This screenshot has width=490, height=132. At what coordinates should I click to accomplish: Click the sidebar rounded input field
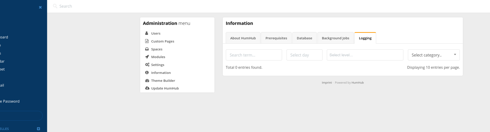[21, 116]
